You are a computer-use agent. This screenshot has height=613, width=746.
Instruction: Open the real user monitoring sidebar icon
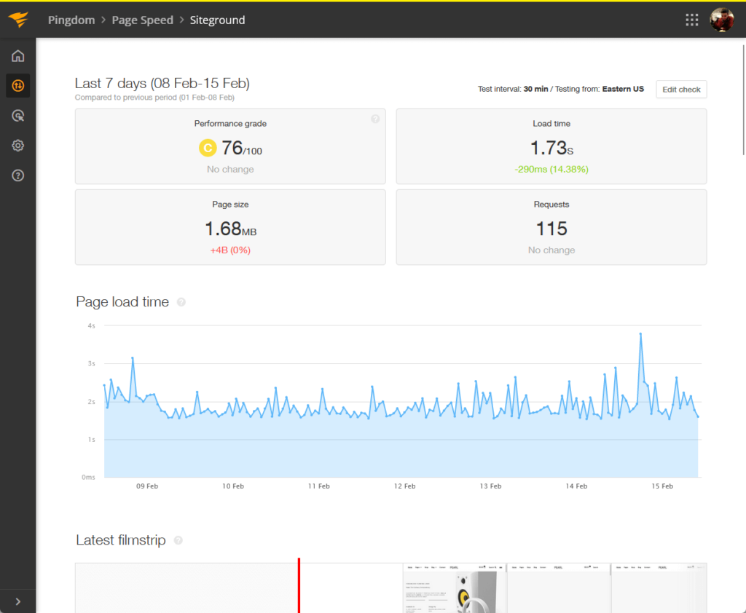18,116
